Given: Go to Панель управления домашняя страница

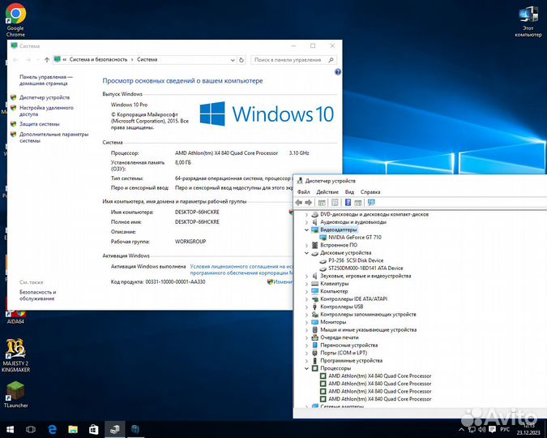Looking at the screenshot, I should (x=45, y=80).
